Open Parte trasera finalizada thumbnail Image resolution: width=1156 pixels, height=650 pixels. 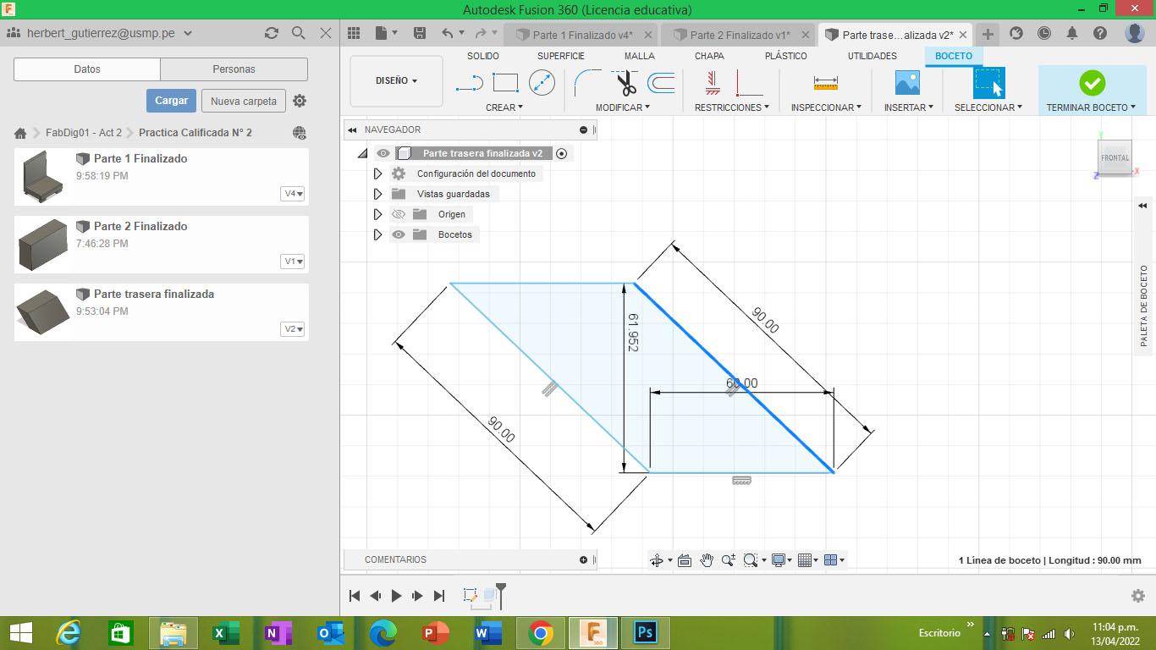[42, 311]
